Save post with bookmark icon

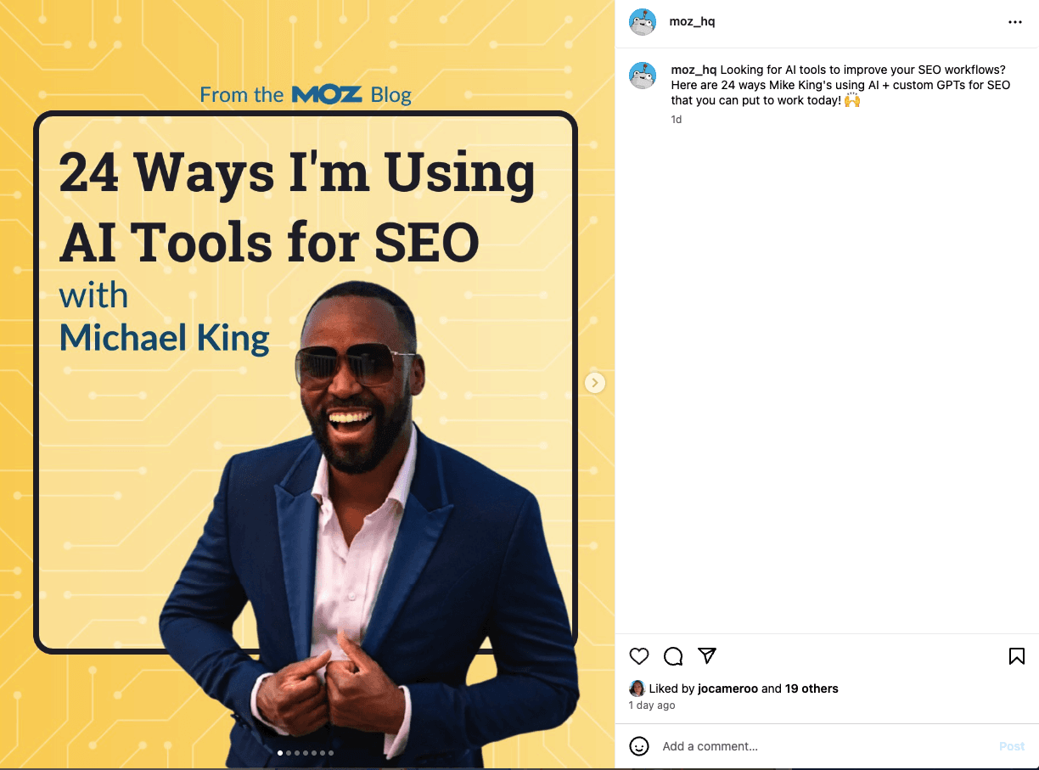click(x=1016, y=655)
